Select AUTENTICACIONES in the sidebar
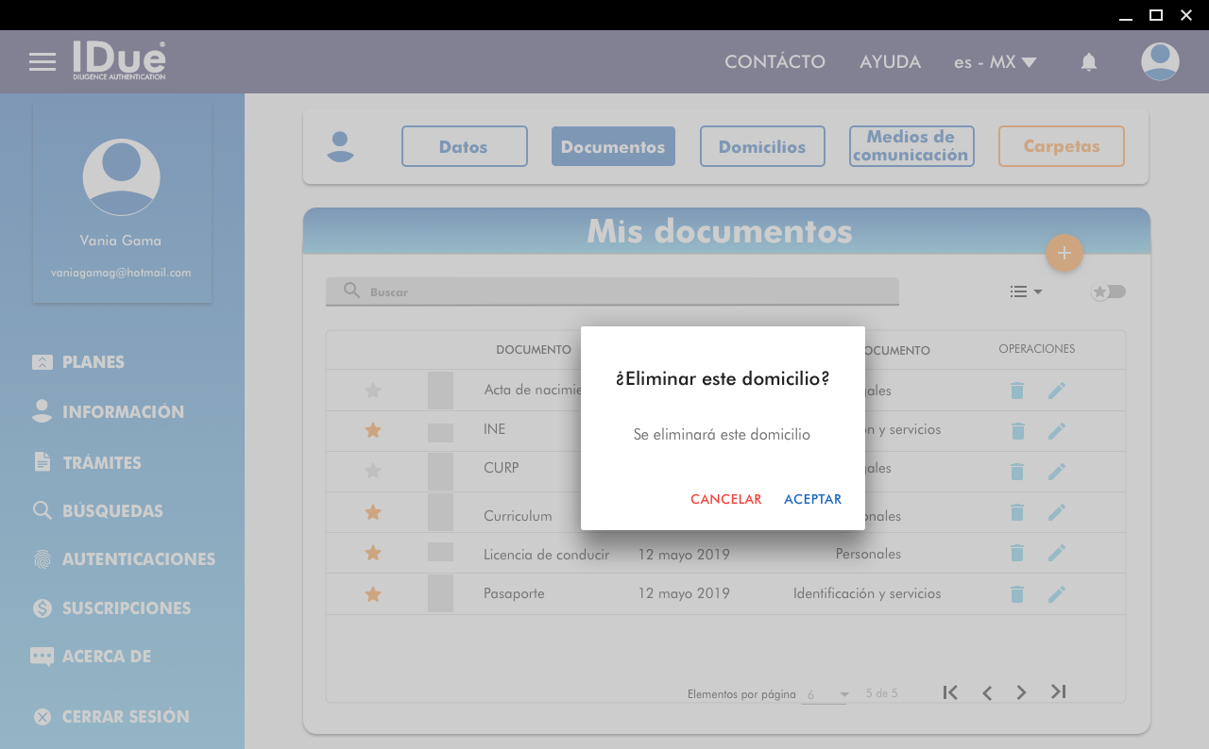Image resolution: width=1209 pixels, height=749 pixels. click(138, 559)
